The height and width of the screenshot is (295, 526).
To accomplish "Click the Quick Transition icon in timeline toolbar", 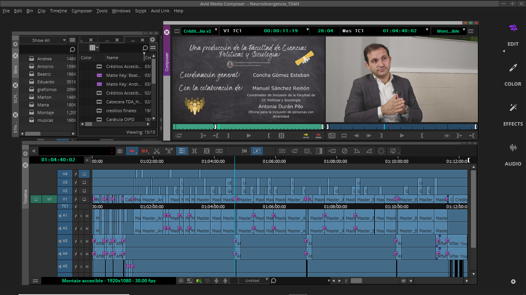I will 318,151.
